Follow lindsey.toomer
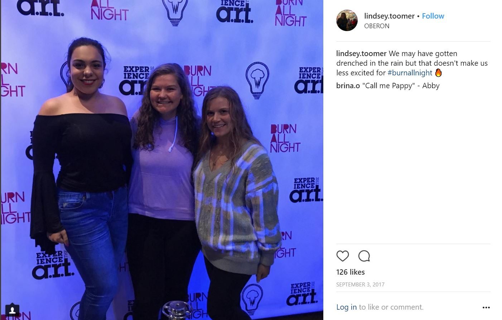502x320 pixels. pyautogui.click(x=433, y=16)
